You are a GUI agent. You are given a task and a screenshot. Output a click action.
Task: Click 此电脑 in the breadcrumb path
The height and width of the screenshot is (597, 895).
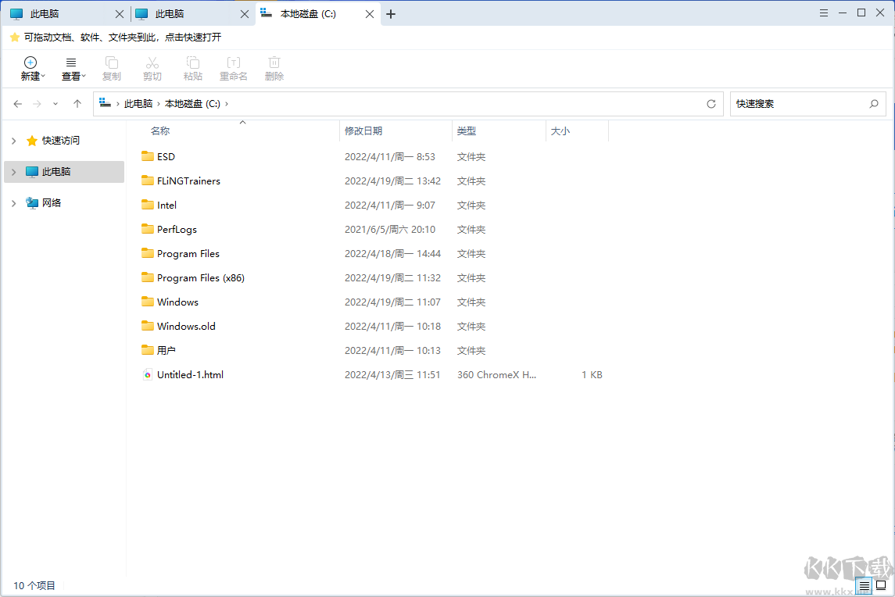[138, 104]
